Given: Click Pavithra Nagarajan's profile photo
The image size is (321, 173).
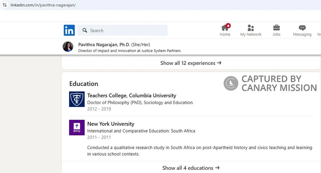Looking at the screenshot, I should click(68, 47).
